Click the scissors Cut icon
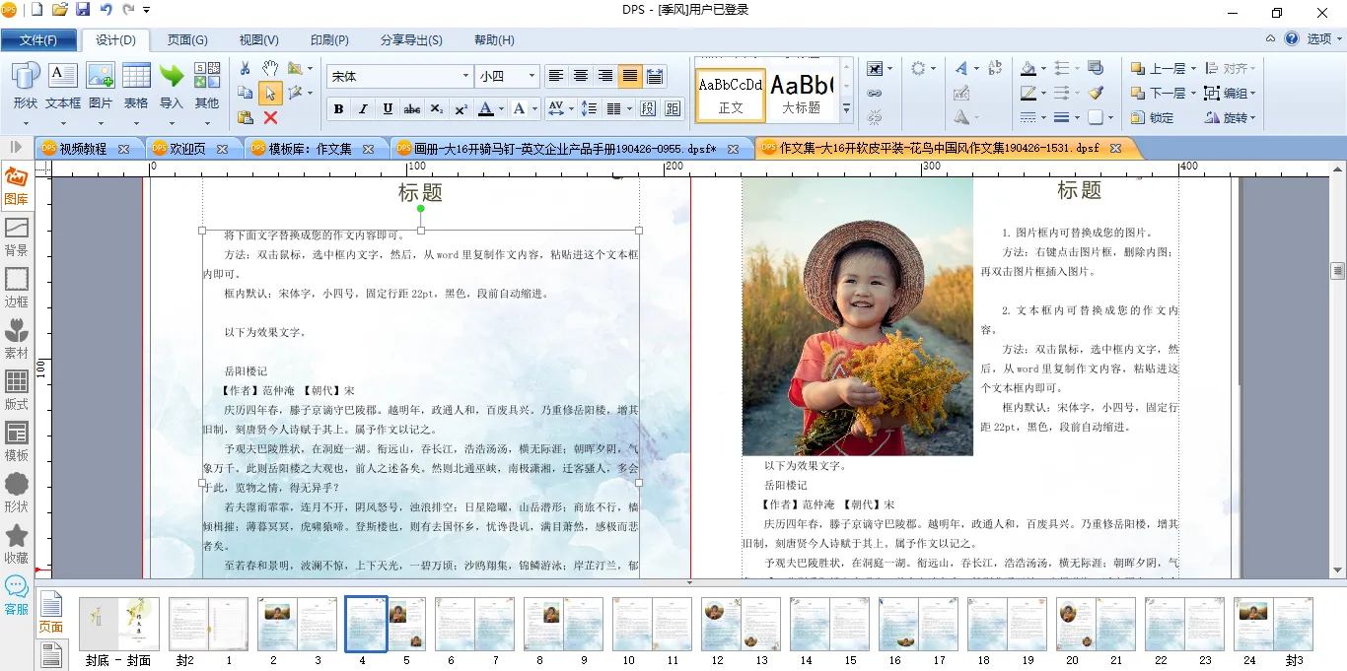 [x=246, y=68]
